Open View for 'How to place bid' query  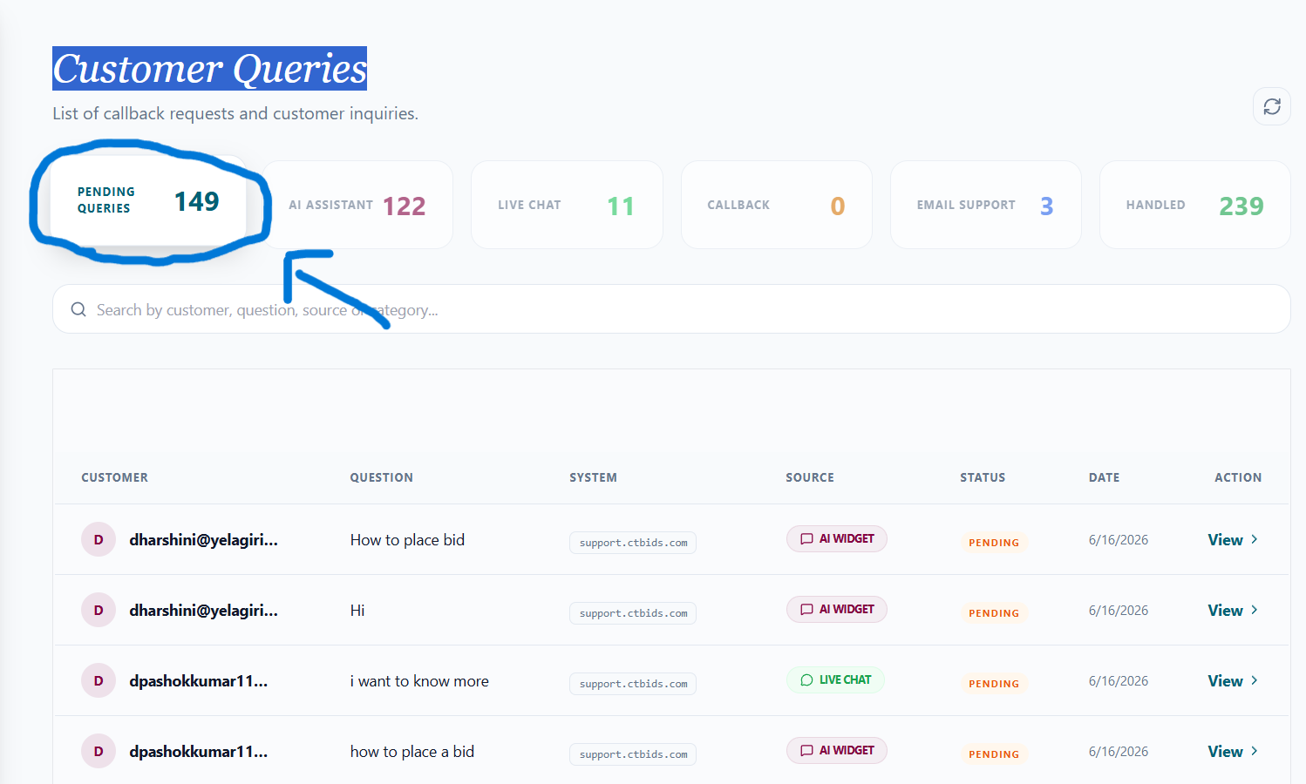1233,540
